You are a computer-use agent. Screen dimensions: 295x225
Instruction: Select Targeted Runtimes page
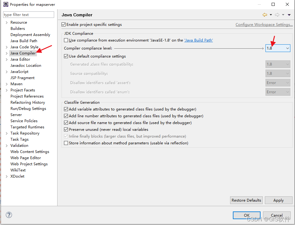click(x=27, y=127)
